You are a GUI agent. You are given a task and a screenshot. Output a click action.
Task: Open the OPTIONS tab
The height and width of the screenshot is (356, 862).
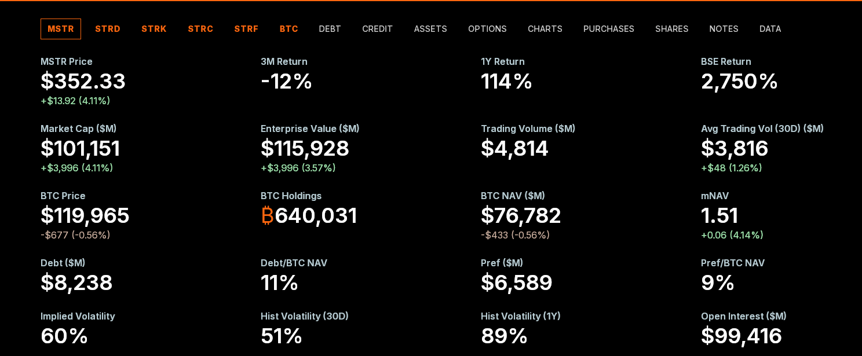tap(487, 29)
